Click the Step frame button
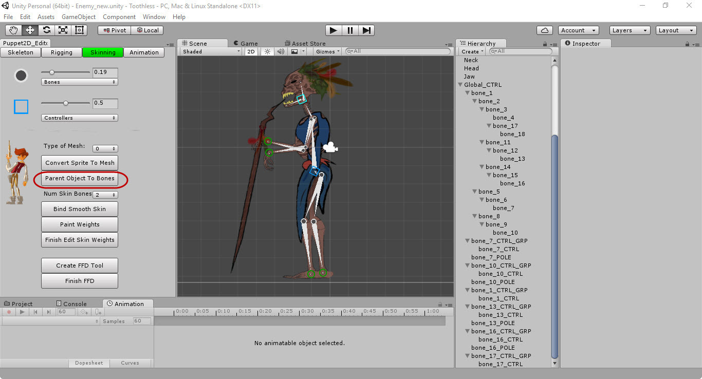This screenshot has width=702, height=379. coord(366,30)
